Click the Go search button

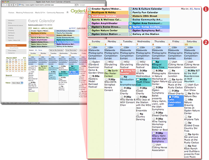(x=22, y=78)
